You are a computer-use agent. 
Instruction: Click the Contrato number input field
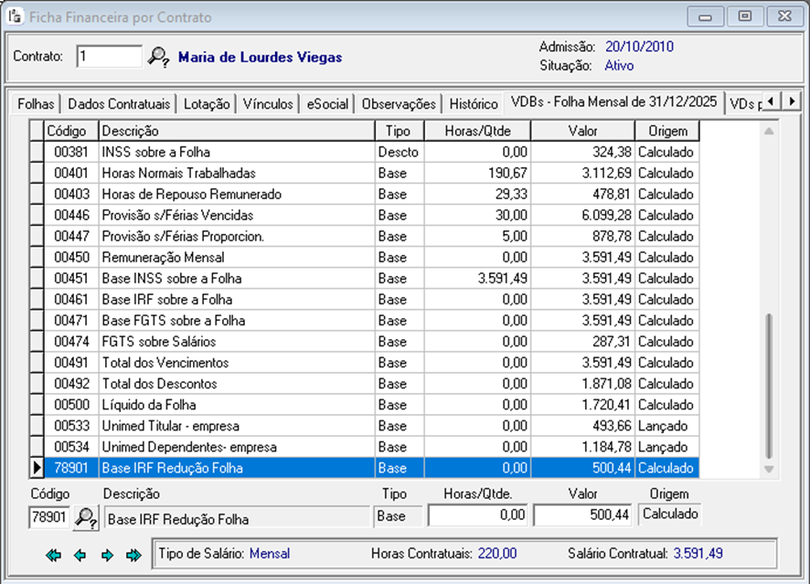click(x=109, y=57)
